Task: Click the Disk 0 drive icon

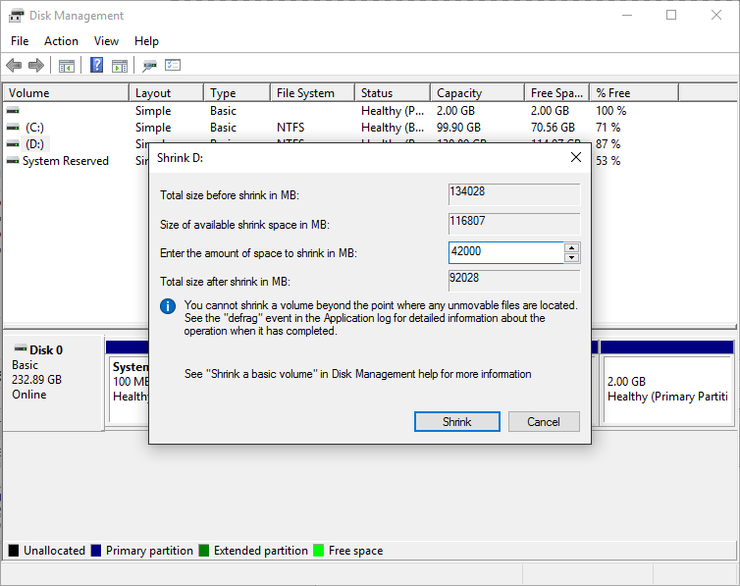Action: click(x=21, y=349)
